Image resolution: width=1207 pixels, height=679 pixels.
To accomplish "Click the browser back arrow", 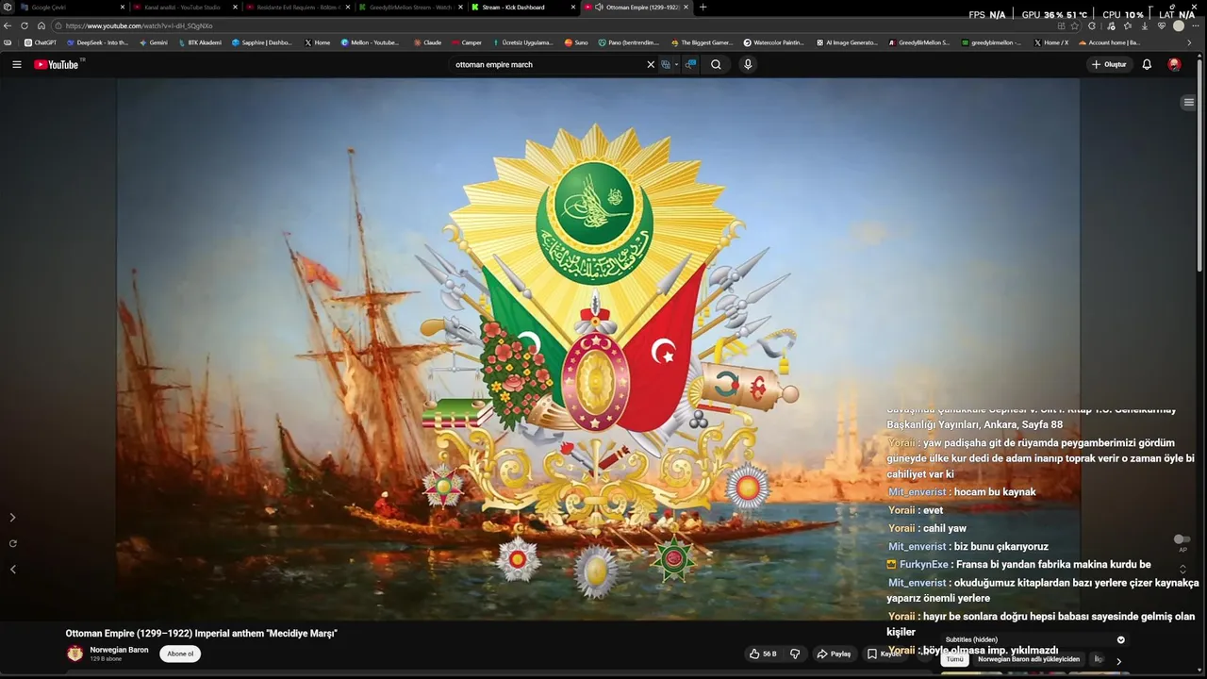I will tap(8, 25).
